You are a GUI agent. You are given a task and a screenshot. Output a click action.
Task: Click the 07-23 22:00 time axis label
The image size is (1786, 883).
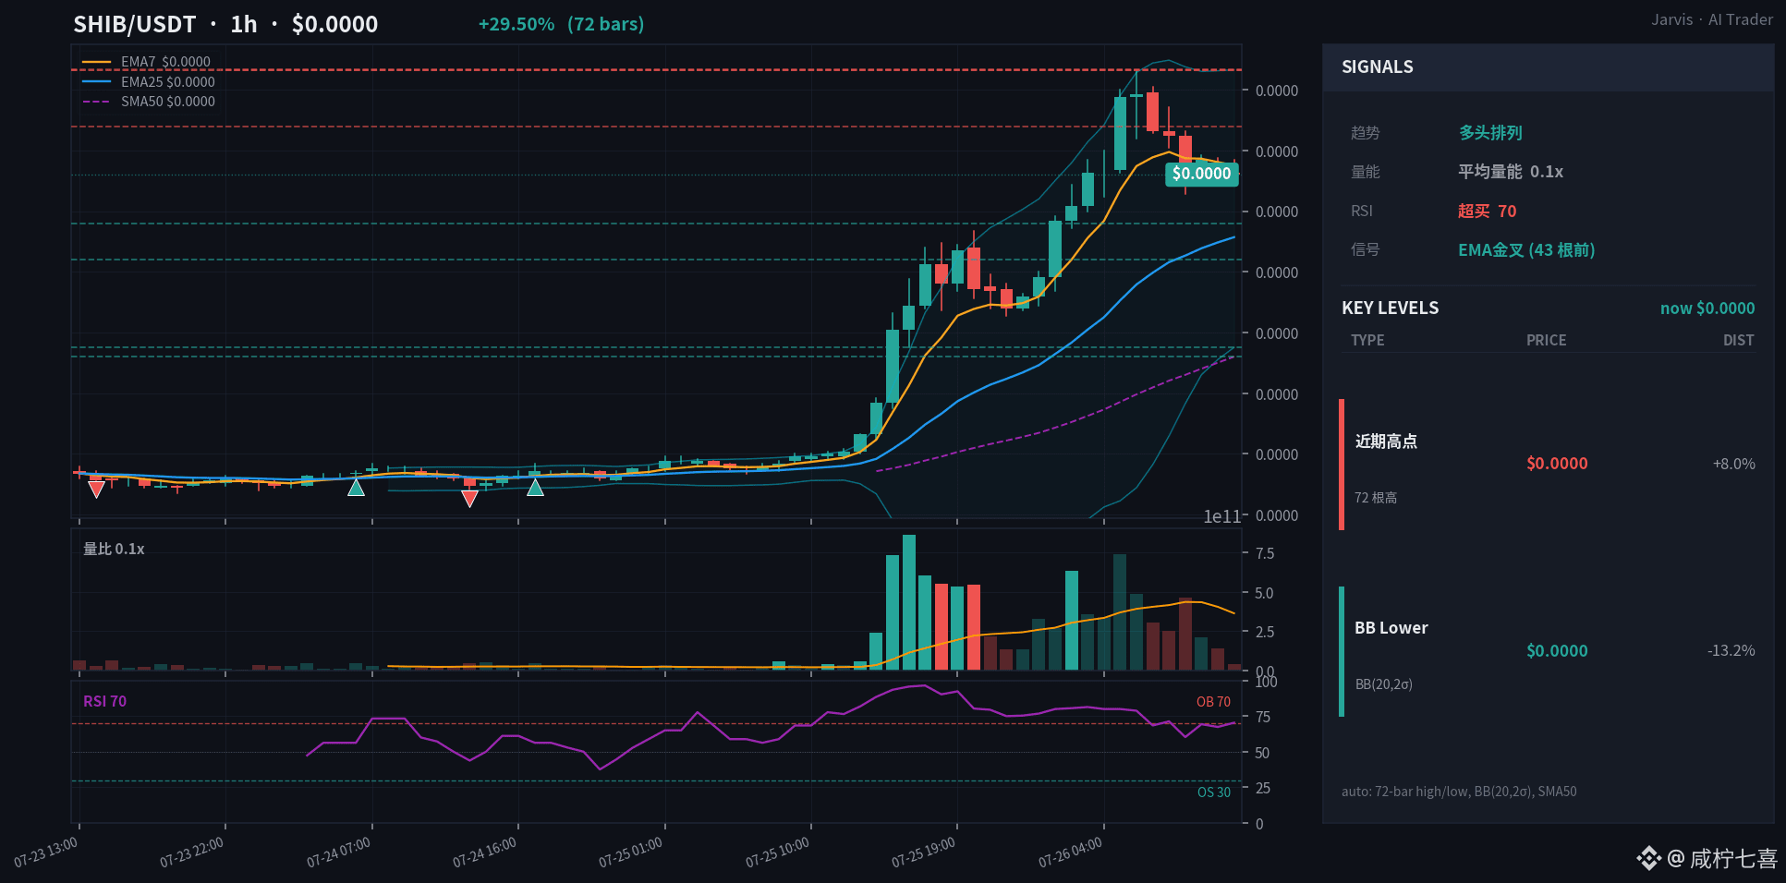point(192,853)
